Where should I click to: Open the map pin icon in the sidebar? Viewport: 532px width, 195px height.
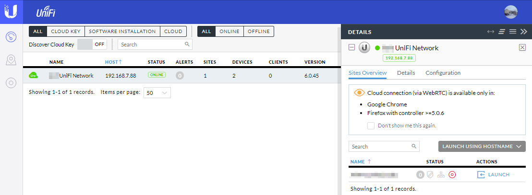(11, 60)
